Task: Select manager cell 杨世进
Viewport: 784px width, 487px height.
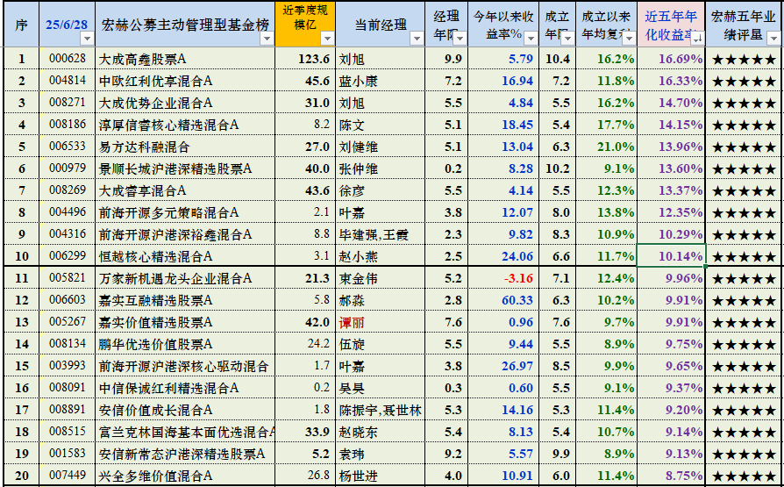Action: (x=380, y=476)
